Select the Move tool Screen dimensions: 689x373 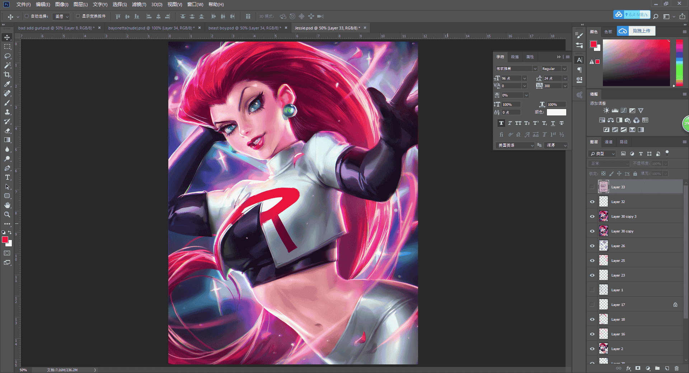[x=7, y=37]
